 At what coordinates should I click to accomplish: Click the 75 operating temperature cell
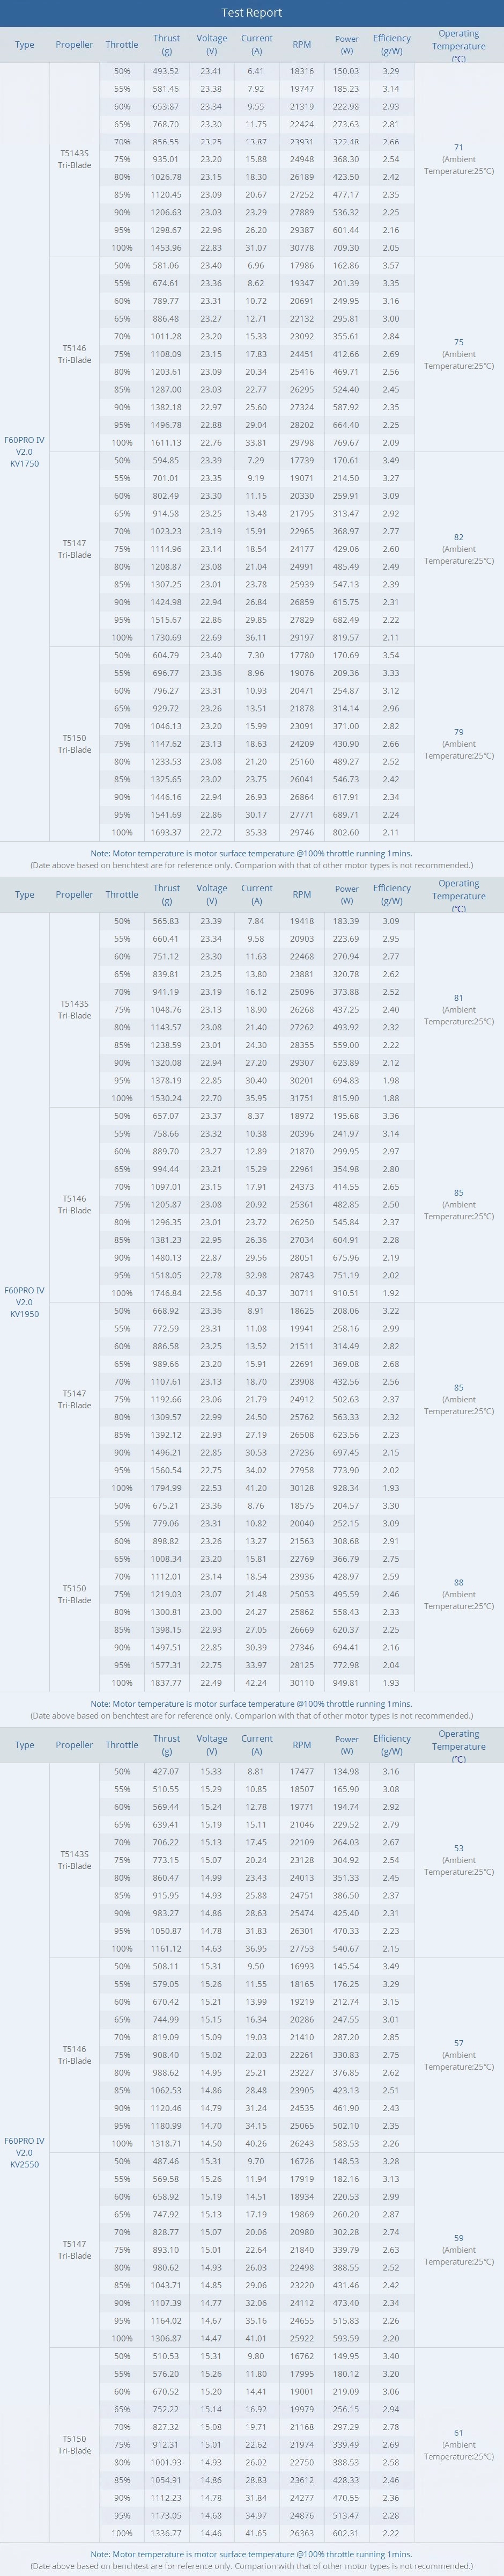coord(458,354)
